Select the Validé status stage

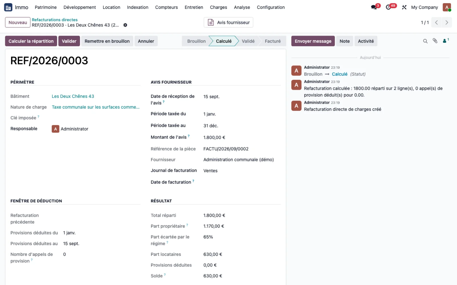pos(248,41)
